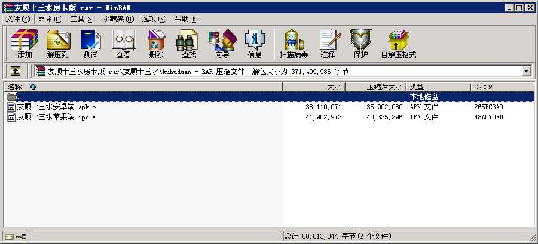Screen dimensions: 538x244
Task: Minimize the WinRAR window
Action: point(509,7)
